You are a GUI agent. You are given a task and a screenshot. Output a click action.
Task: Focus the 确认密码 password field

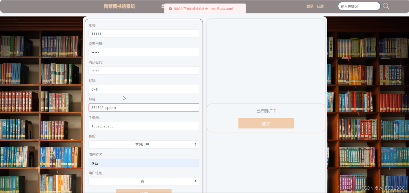tap(144, 70)
